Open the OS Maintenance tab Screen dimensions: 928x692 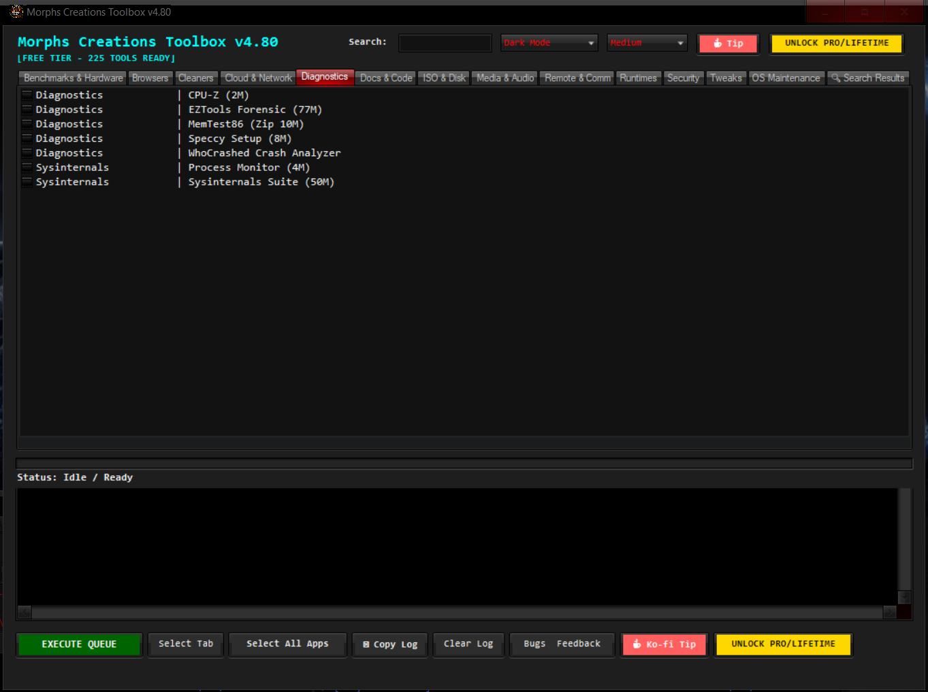click(786, 78)
